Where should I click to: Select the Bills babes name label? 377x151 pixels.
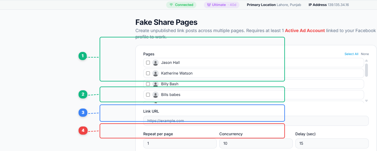coord(171,95)
